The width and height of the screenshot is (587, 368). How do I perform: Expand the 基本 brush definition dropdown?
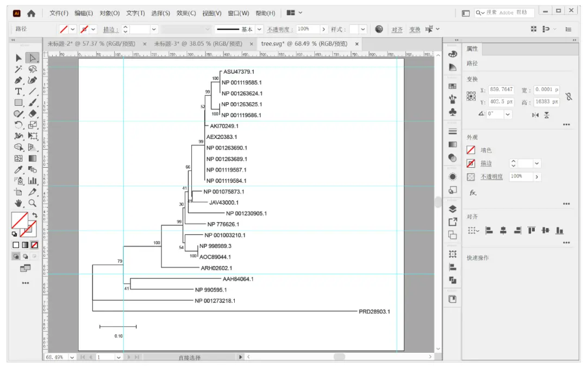pyautogui.click(x=259, y=29)
